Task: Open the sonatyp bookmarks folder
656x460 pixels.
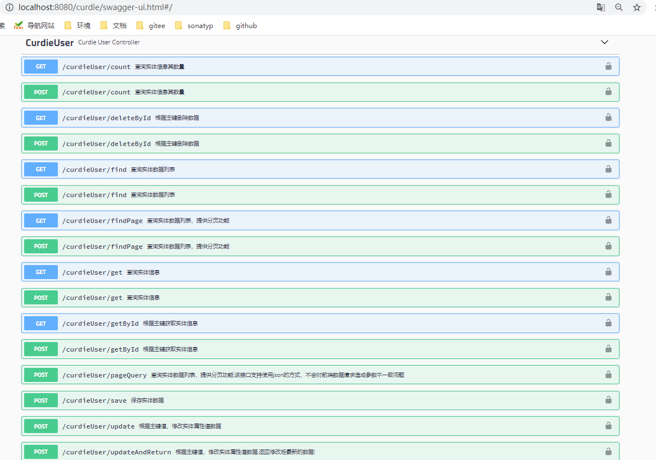Action: click(194, 25)
